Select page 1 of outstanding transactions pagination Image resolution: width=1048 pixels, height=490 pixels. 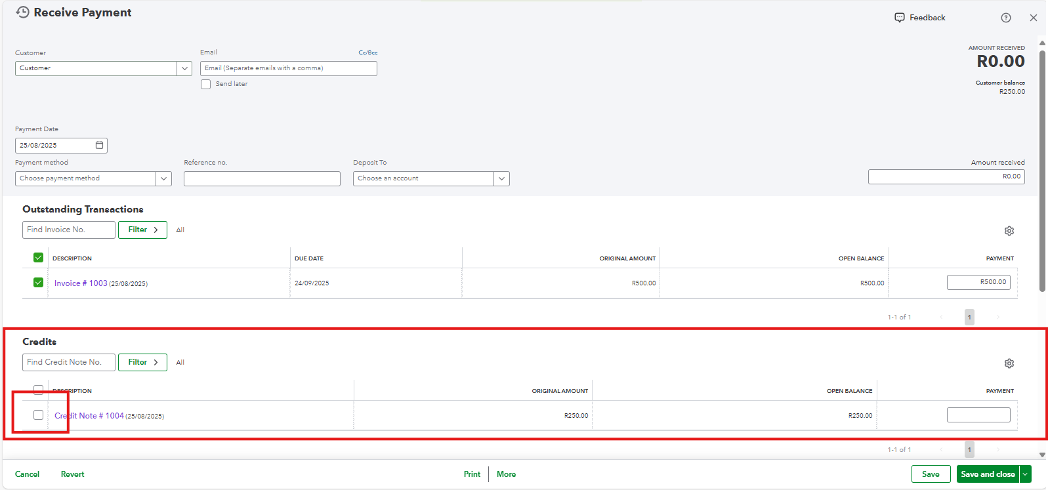pyautogui.click(x=969, y=317)
